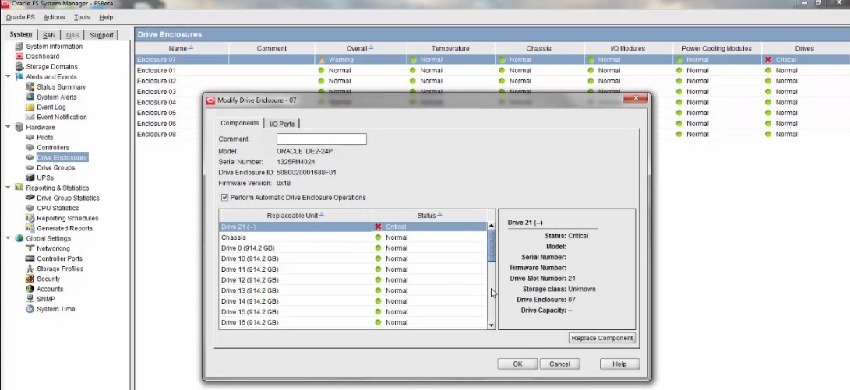The height and width of the screenshot is (390, 850).
Task: Switch to the SAN tab
Action: coord(49,35)
